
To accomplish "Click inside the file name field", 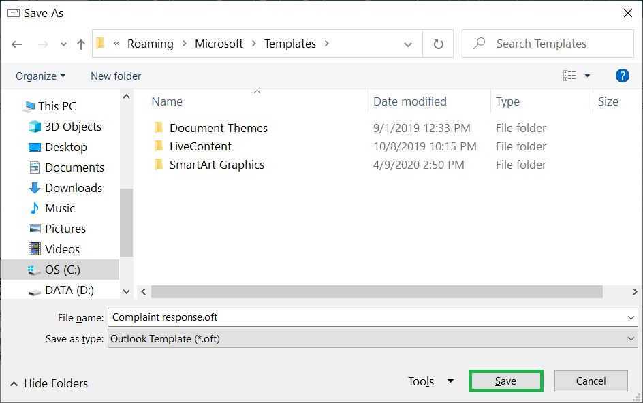I will pyautogui.click(x=272, y=317).
